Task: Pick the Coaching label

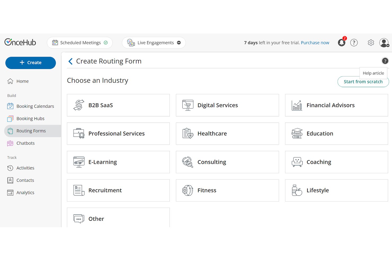Action: (319, 162)
